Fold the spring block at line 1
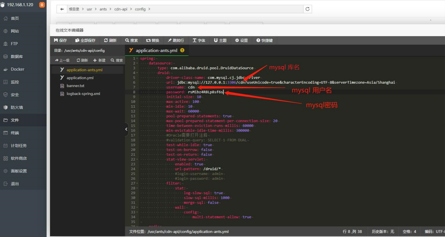The image size is (445, 237). click(137, 58)
